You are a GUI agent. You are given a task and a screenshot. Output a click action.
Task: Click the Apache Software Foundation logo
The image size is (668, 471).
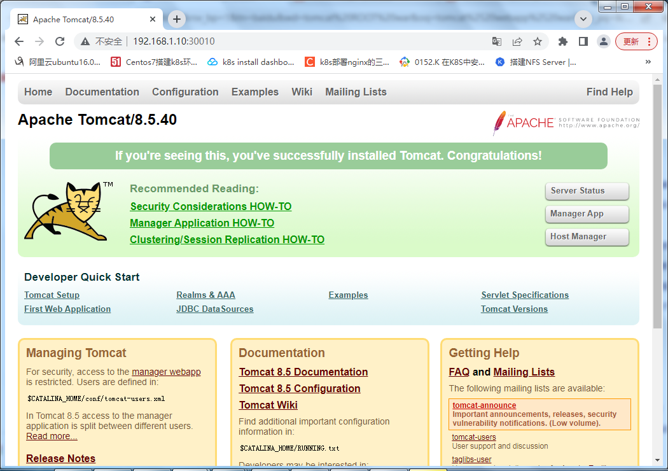tap(566, 123)
